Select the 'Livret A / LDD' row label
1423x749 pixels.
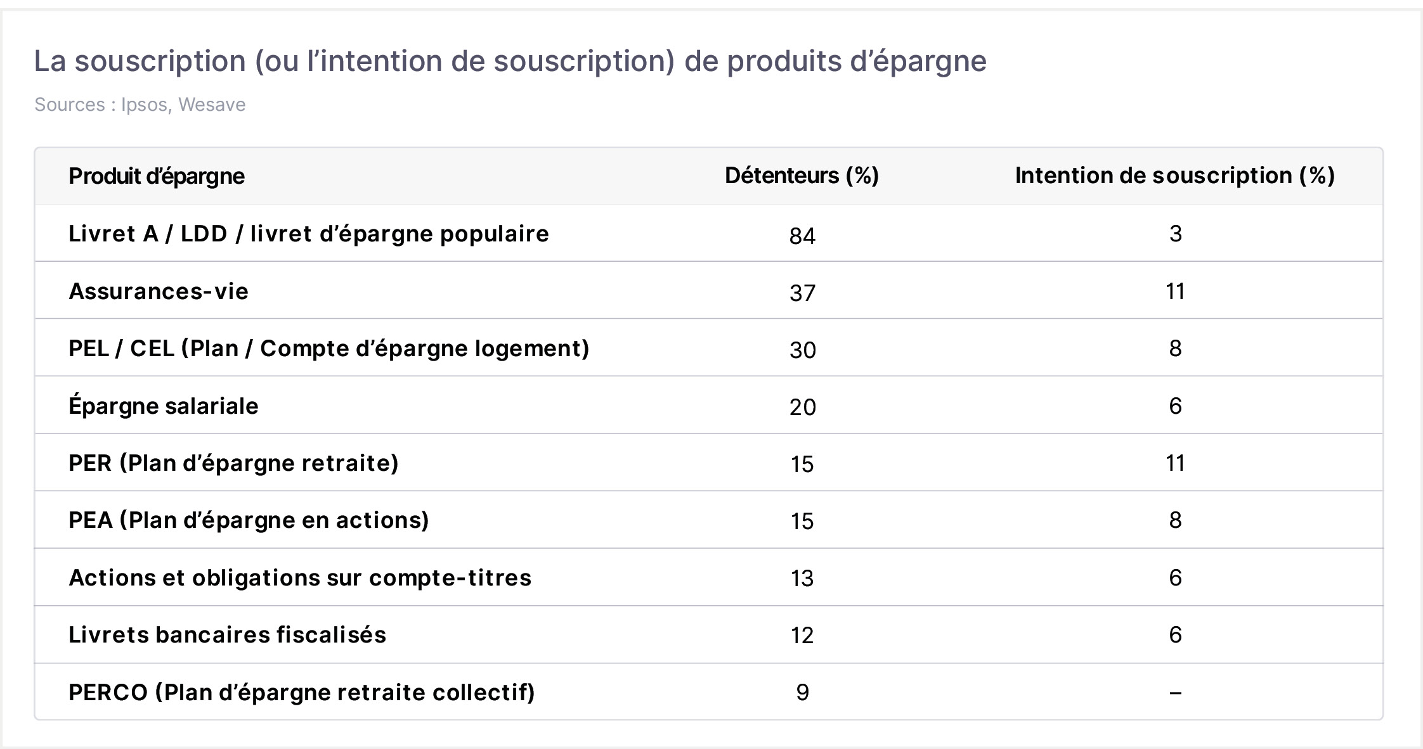308,234
